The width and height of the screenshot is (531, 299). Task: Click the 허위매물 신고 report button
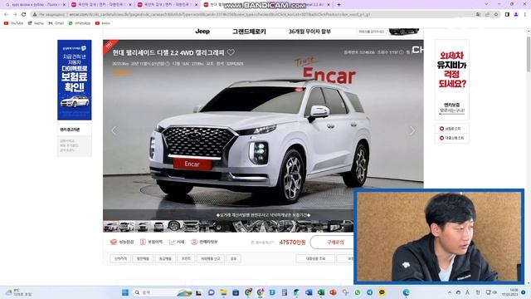click(x=211, y=258)
